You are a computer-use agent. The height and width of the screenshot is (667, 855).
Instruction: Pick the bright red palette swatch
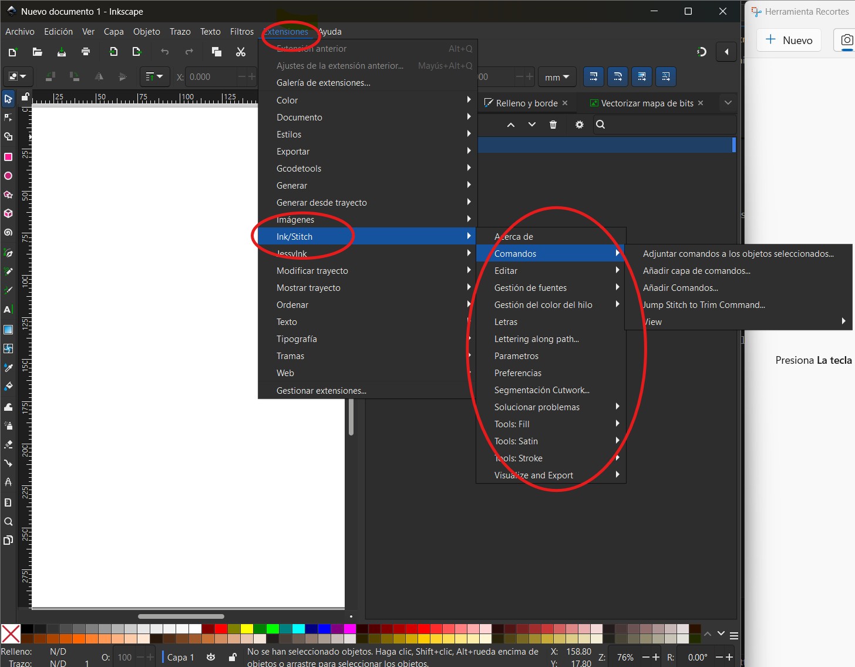(221, 629)
